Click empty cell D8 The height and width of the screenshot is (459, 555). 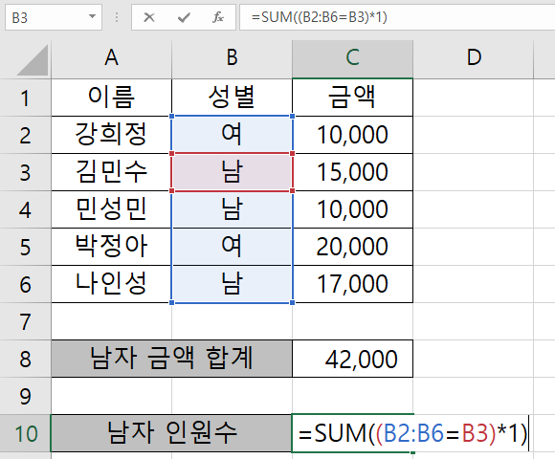point(474,359)
